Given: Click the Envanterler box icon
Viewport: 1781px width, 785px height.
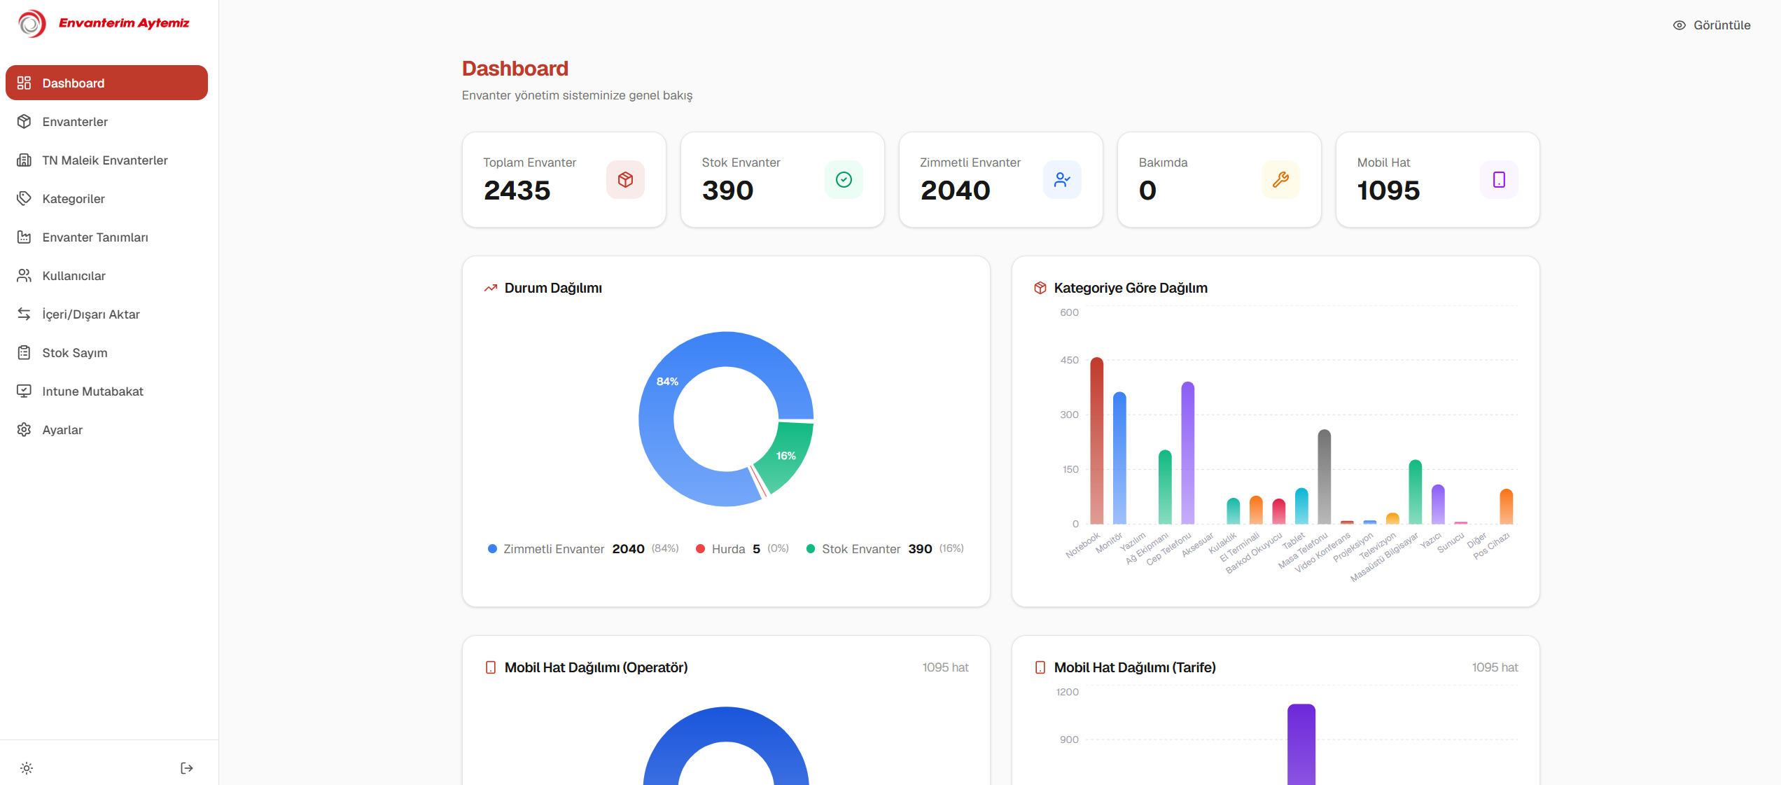Looking at the screenshot, I should (x=25, y=121).
